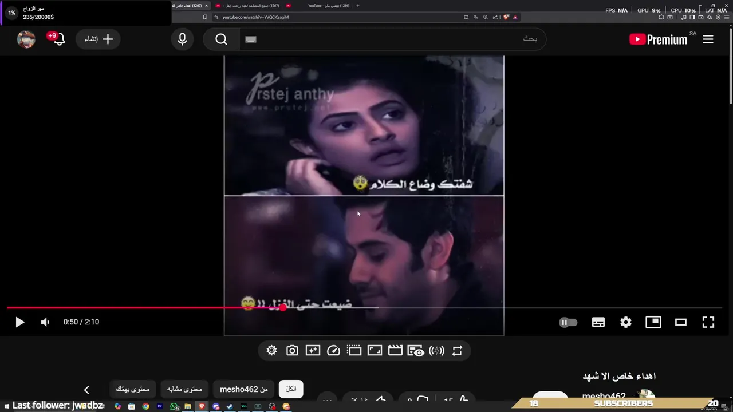Select the محتوى يهمّك filter chip
This screenshot has width=733, height=412.
click(x=133, y=389)
